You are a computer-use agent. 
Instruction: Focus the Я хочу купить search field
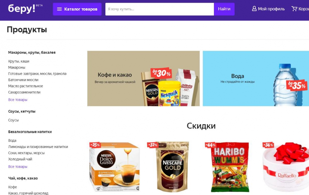[x=160, y=9]
